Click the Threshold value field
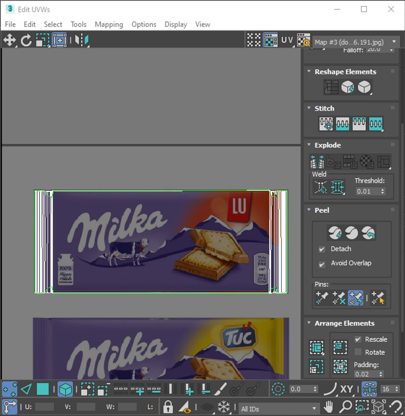This screenshot has width=405, height=416. (368, 191)
